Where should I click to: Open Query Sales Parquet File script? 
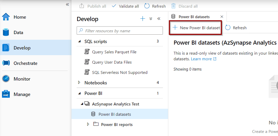point(114,52)
